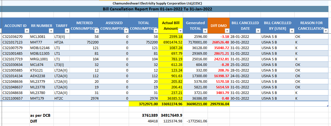331x126 pixels.
Task: Select Diff DMD value 268526.48
Action: click(x=219, y=42)
